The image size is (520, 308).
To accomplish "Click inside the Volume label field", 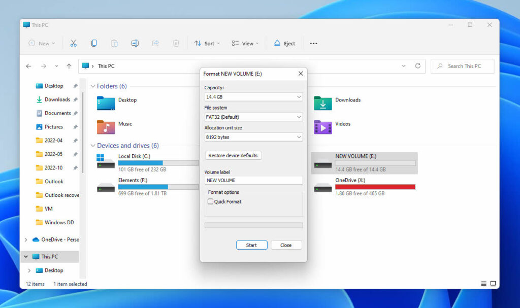I will tap(253, 180).
